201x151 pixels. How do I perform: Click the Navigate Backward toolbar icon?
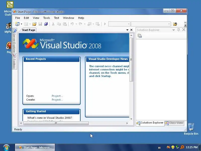[x=89, y=24]
